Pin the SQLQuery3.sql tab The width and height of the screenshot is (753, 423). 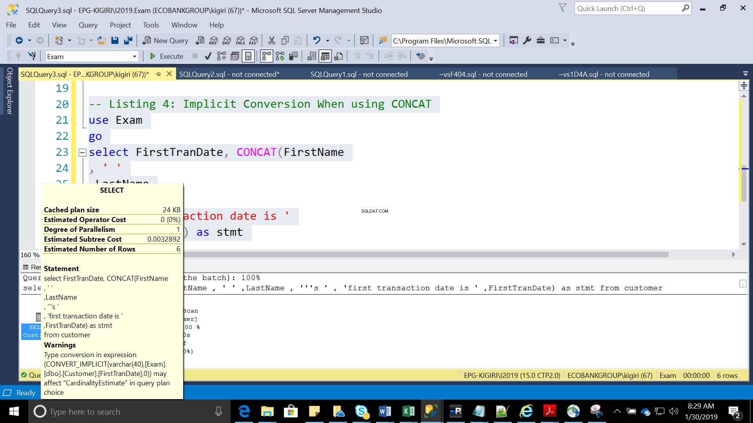pyautogui.click(x=158, y=74)
